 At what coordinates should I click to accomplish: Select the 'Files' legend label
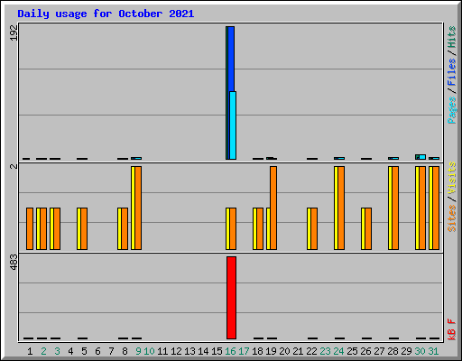451,72
